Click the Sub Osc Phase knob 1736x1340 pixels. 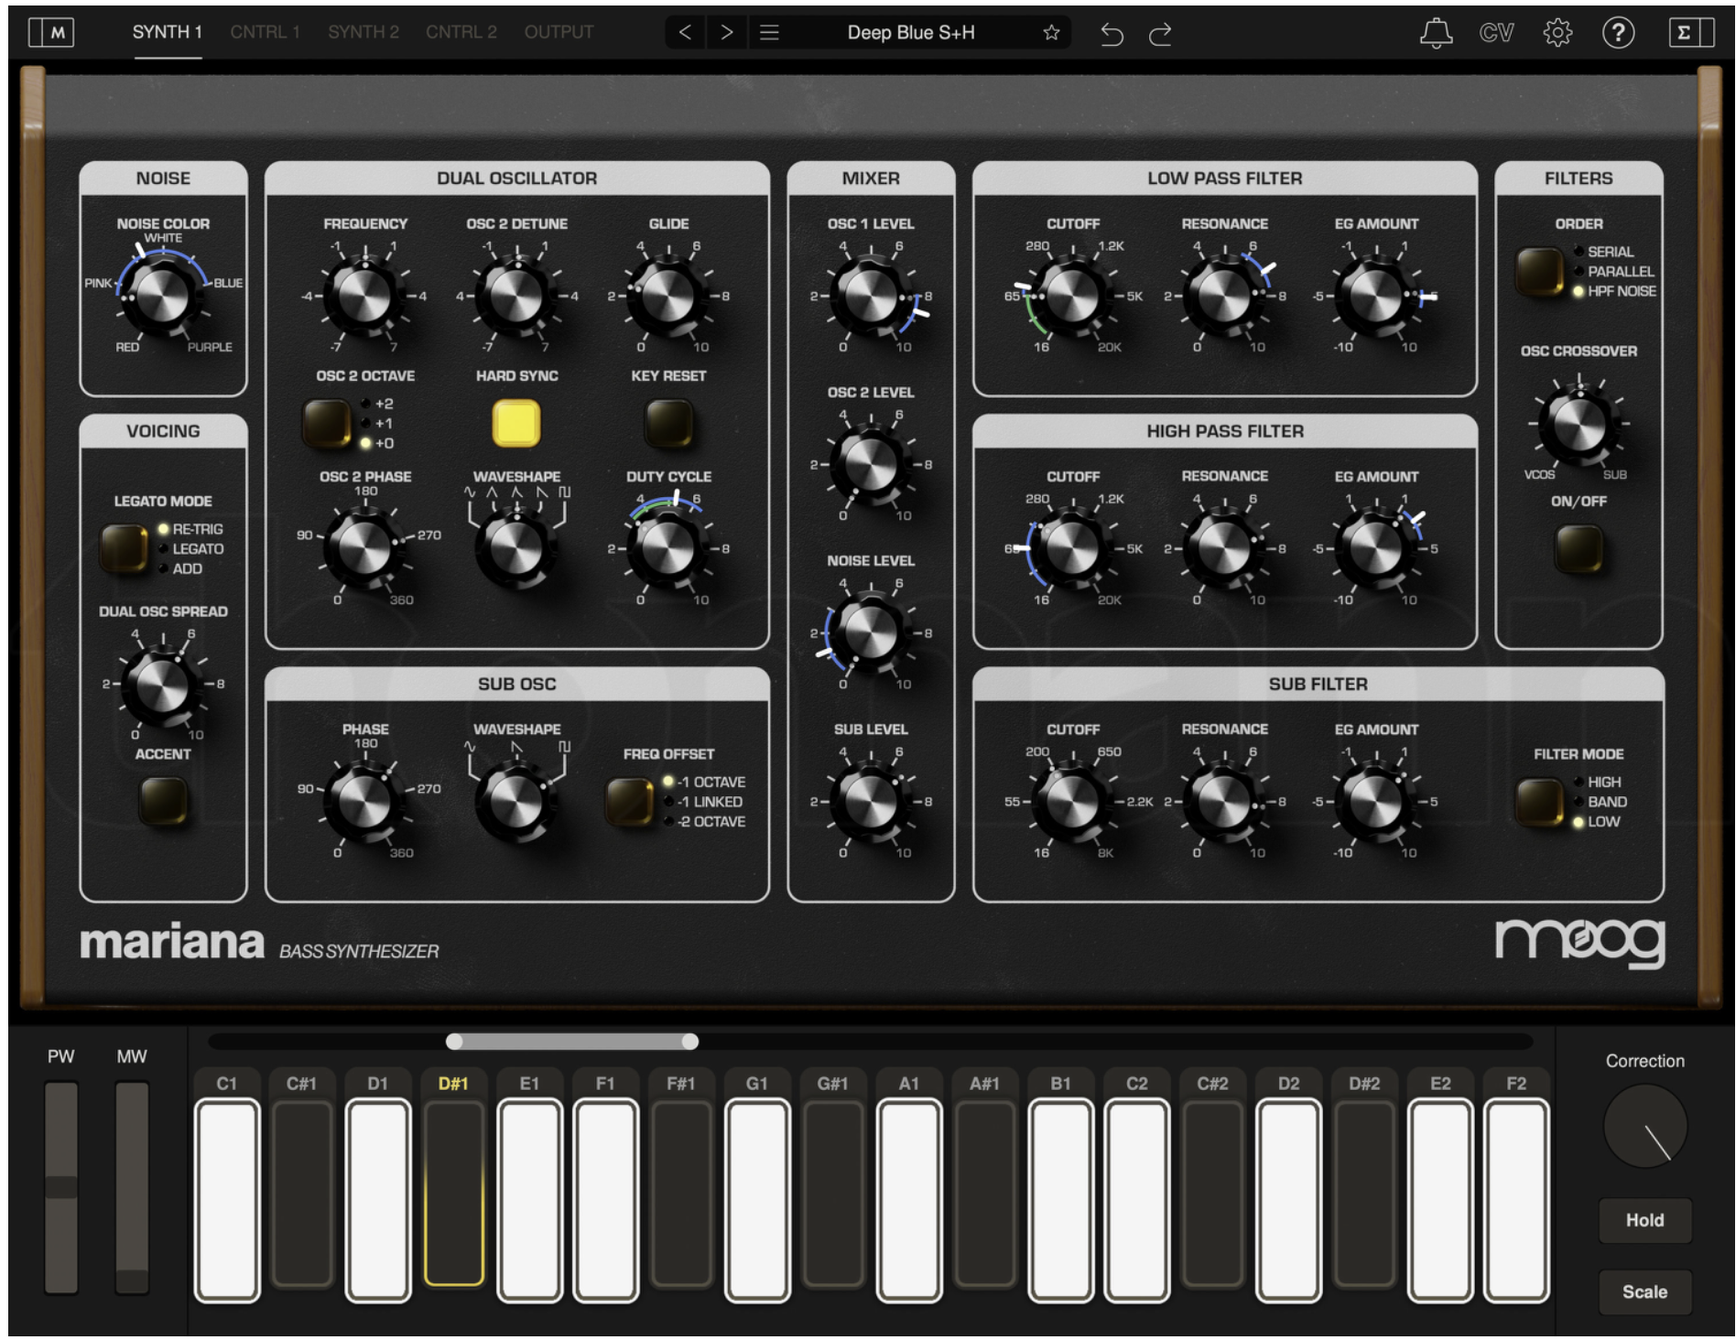(x=364, y=801)
